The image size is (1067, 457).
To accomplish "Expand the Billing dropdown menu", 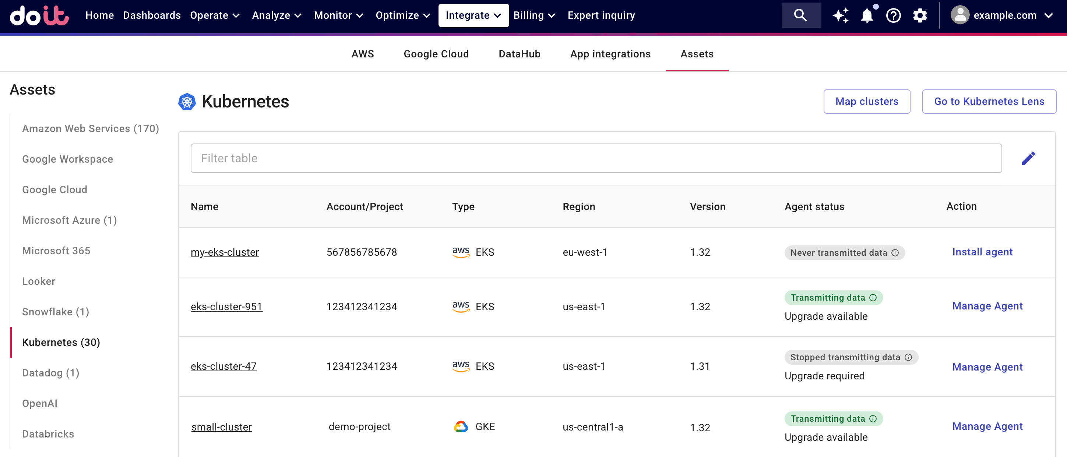I will coord(533,16).
